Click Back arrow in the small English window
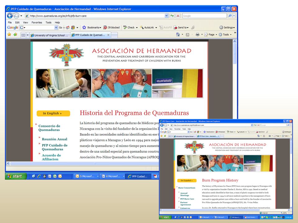 coord(162,125)
